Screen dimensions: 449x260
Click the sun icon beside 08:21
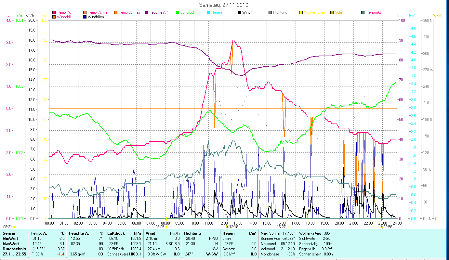click(15, 227)
